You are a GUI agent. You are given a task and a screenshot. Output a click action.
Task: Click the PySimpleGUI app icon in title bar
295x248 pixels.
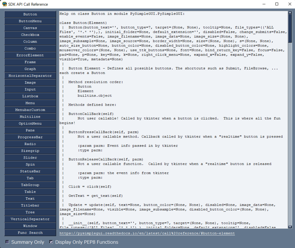5,4
